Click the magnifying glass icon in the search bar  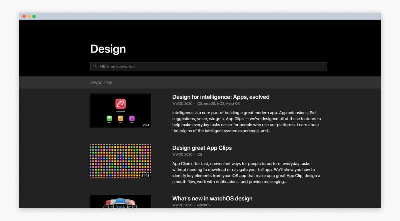(95, 66)
